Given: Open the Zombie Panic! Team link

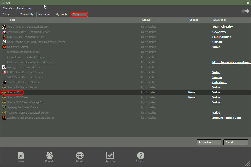Looking at the screenshot, I should (226, 118).
